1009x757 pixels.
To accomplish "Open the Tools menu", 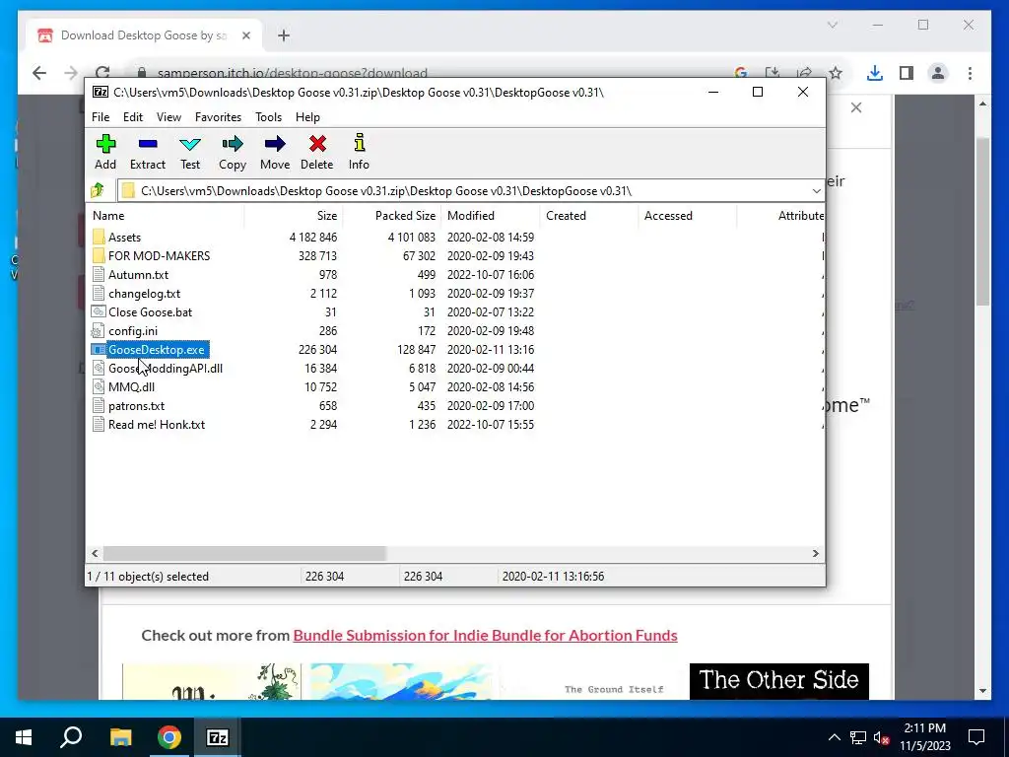I will pyautogui.click(x=268, y=117).
